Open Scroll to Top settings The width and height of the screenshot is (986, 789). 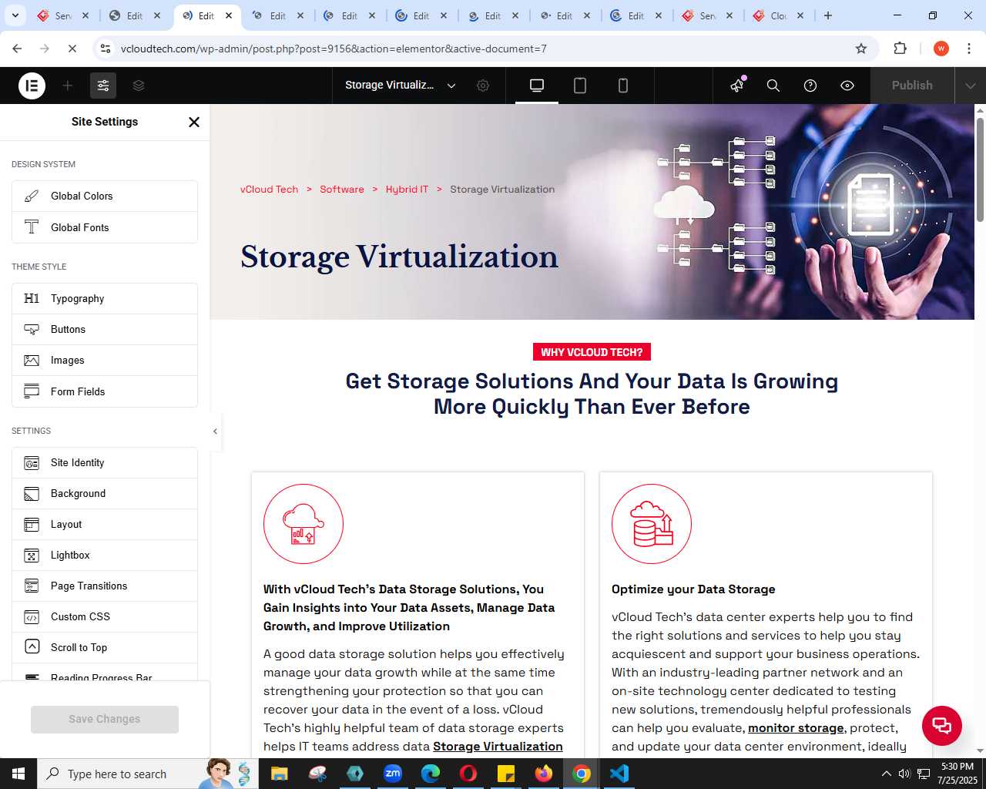[105, 647]
